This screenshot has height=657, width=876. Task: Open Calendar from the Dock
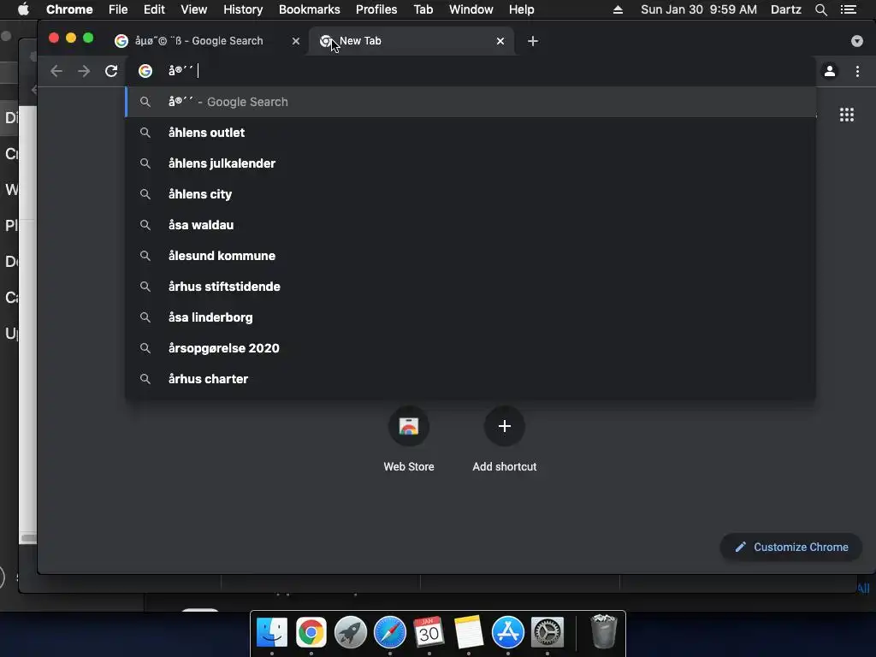[429, 632]
